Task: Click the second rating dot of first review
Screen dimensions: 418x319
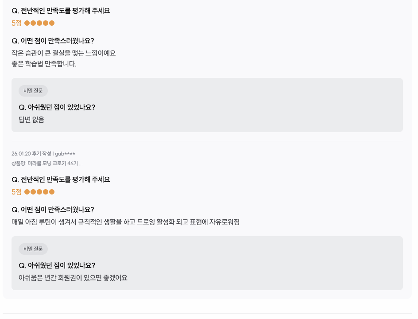Action: 33,23
